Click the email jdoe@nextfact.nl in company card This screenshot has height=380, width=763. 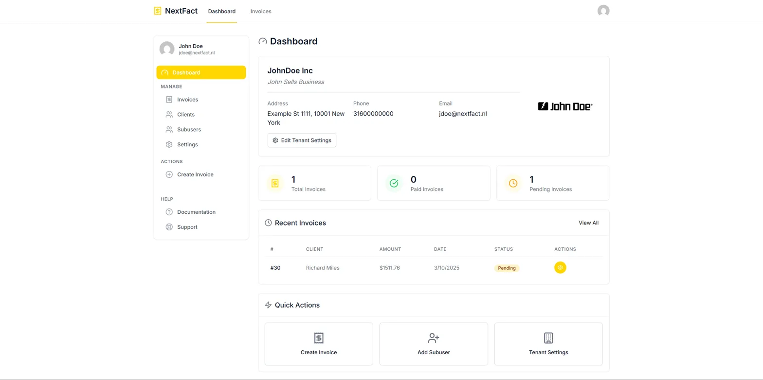463,114
